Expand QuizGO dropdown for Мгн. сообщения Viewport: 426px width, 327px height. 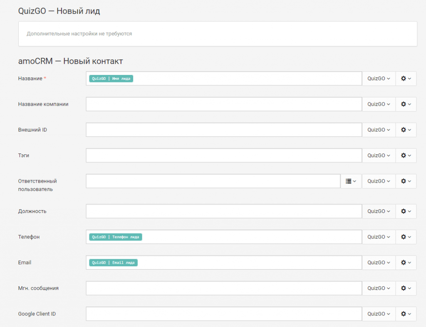[x=379, y=288]
